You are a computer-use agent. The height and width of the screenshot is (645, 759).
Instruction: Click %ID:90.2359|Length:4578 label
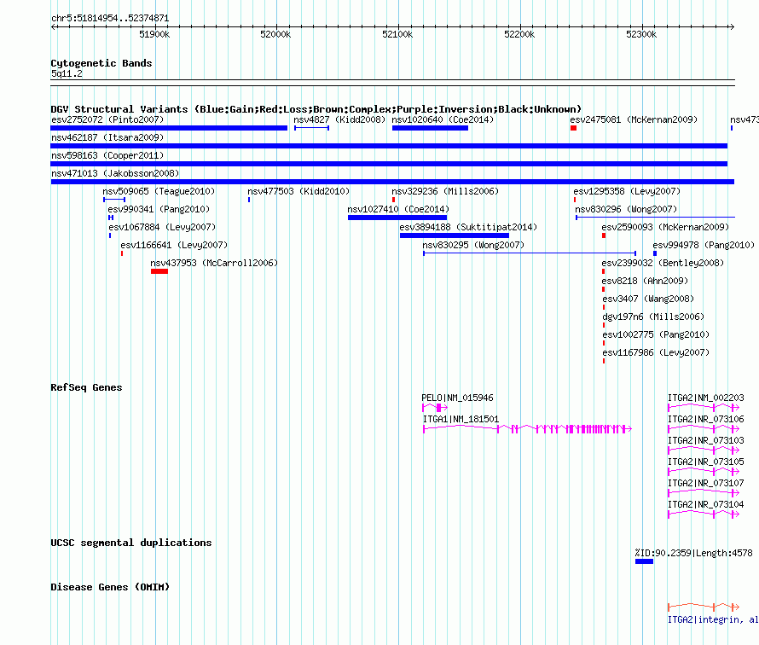click(x=694, y=553)
